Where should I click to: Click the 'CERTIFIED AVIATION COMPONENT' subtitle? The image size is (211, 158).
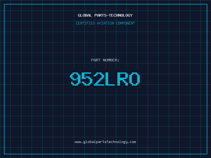coord(105,23)
